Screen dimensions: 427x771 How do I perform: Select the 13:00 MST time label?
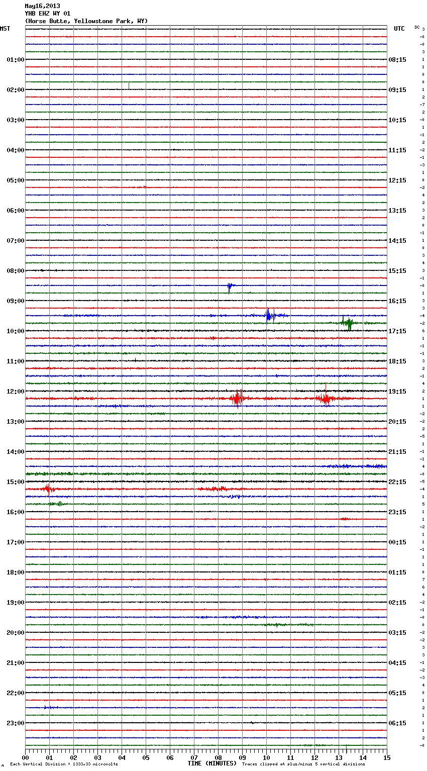16,422
